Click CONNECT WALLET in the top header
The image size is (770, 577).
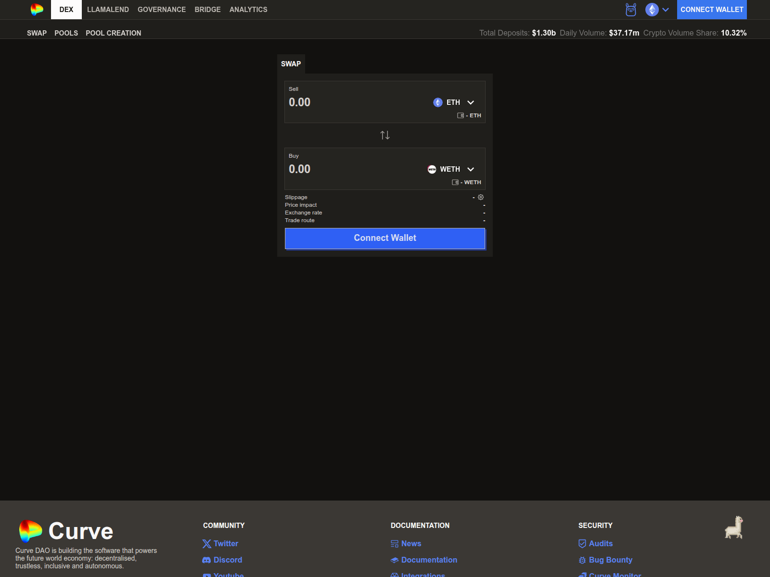pyautogui.click(x=712, y=10)
